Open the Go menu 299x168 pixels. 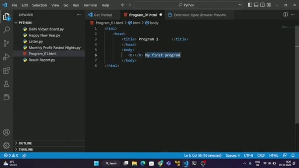[x=66, y=5]
